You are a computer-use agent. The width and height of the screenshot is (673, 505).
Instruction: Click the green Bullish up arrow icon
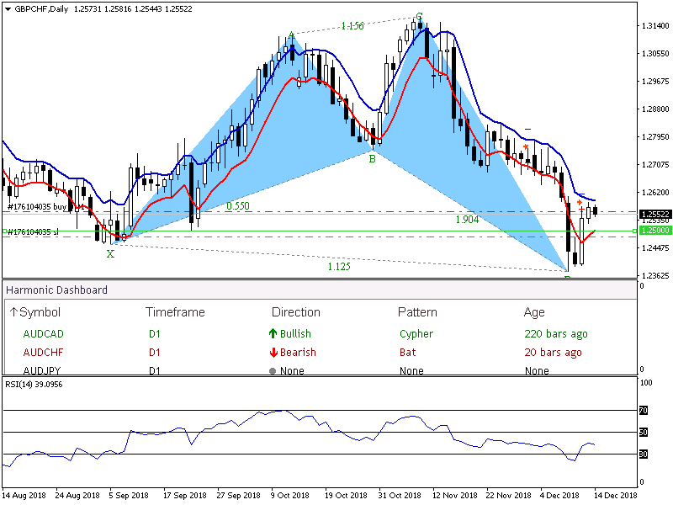pos(273,333)
